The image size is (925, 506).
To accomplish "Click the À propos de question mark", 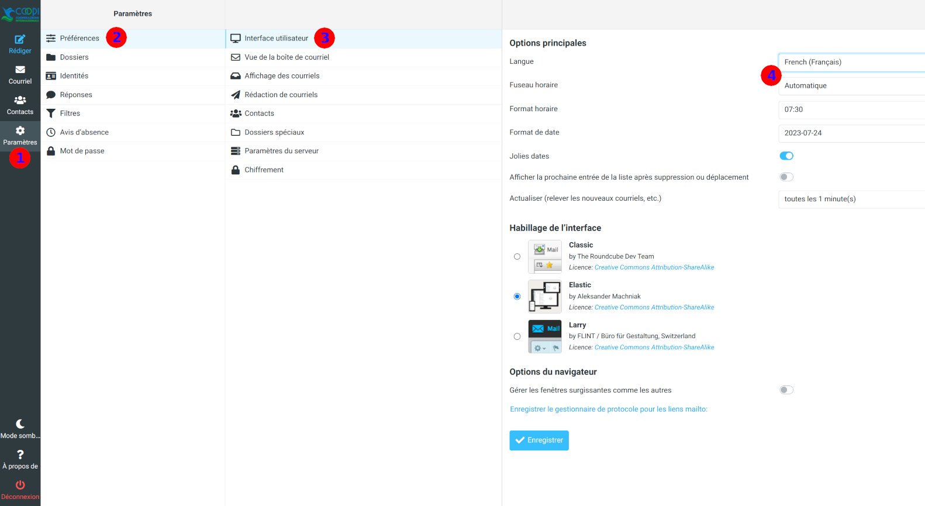I will click(x=20, y=455).
